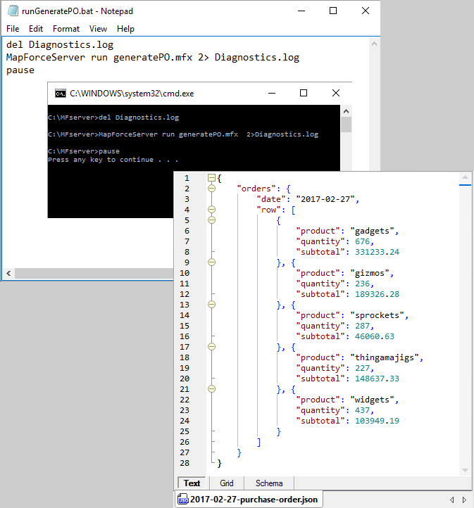This screenshot has width=474, height=508.
Task: Collapse the "orders" node on line 2
Action: point(211,189)
